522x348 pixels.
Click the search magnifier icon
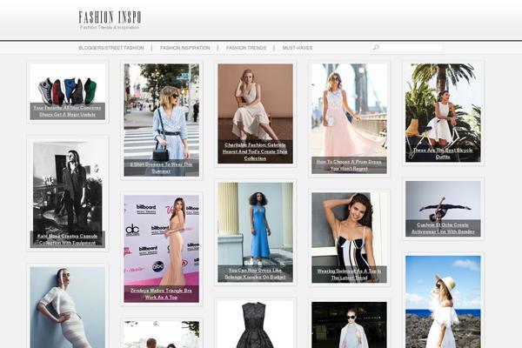[376, 48]
